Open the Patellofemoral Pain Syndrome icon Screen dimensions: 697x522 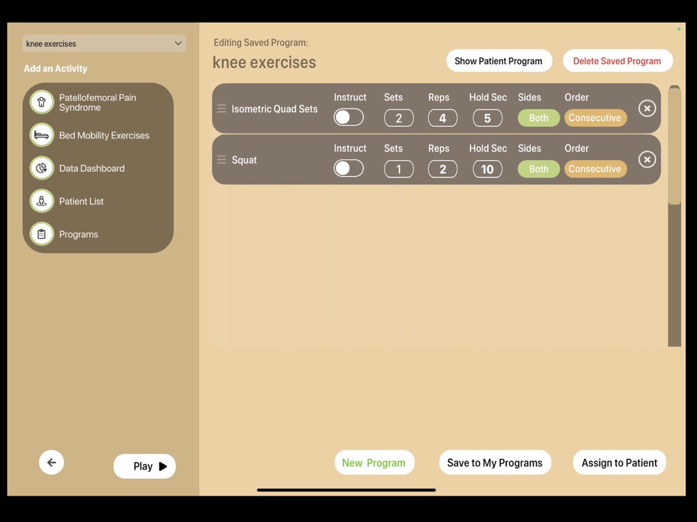pos(42,102)
